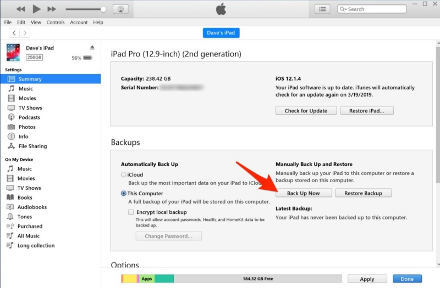
Task: Click Restore Backup button
Action: tap(363, 193)
